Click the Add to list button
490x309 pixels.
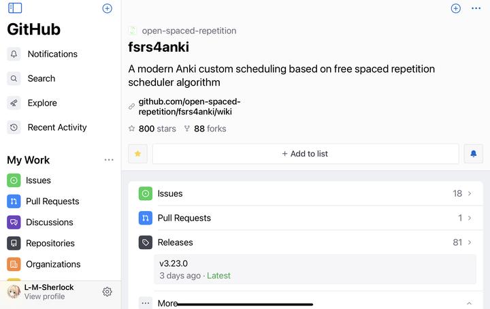(x=305, y=154)
